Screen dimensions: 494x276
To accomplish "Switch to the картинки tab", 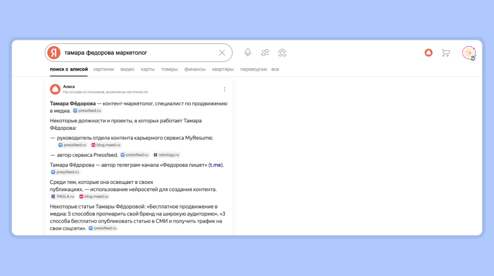I will tap(104, 69).
